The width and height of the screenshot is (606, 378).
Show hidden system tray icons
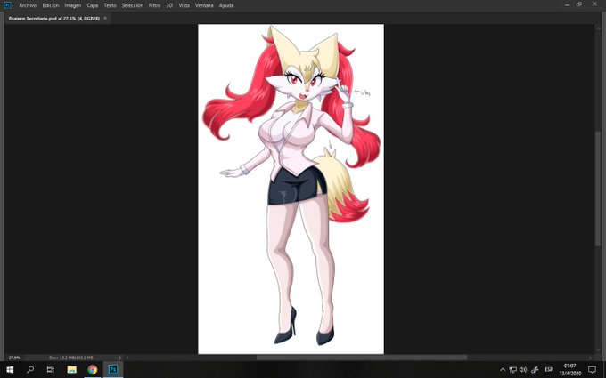(503, 370)
